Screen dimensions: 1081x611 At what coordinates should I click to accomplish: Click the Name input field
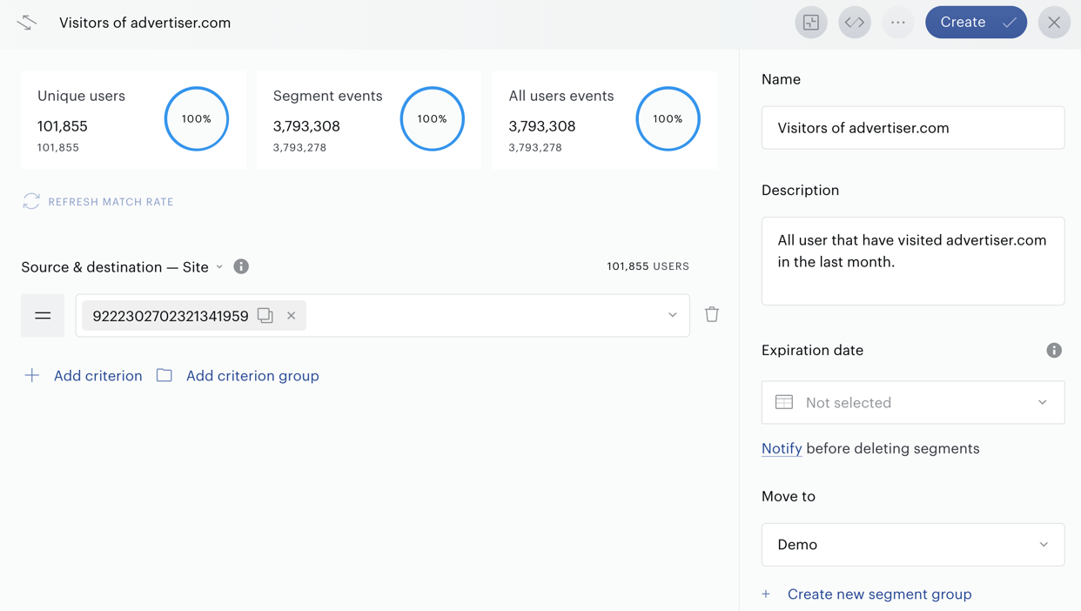913,128
